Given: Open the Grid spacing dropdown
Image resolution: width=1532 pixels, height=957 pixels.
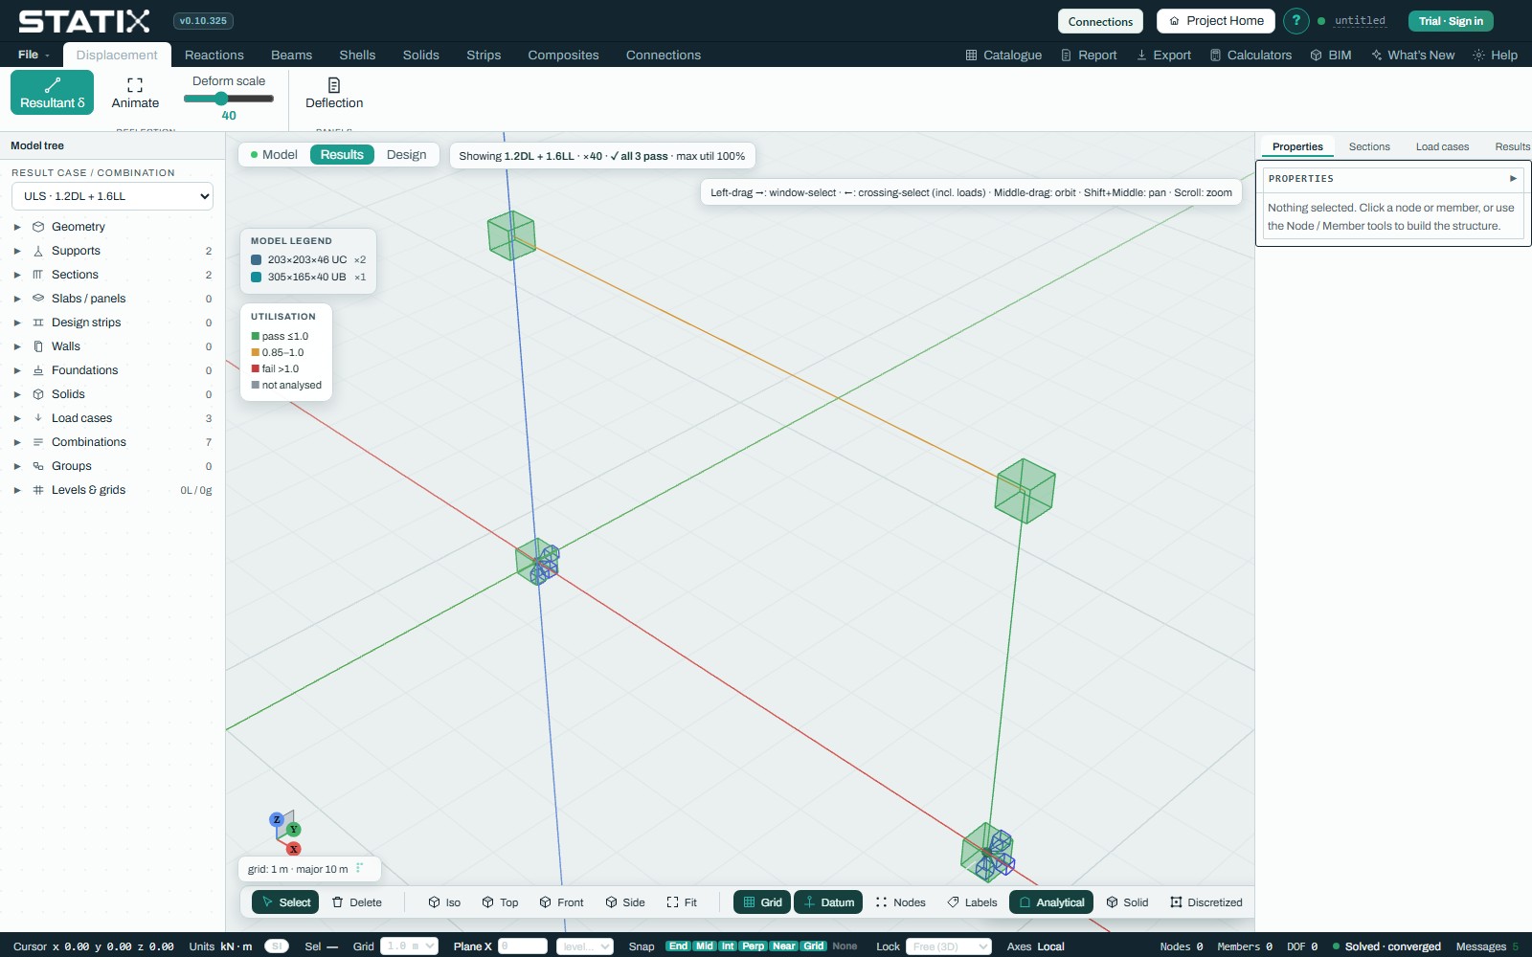Looking at the screenshot, I should point(409,946).
